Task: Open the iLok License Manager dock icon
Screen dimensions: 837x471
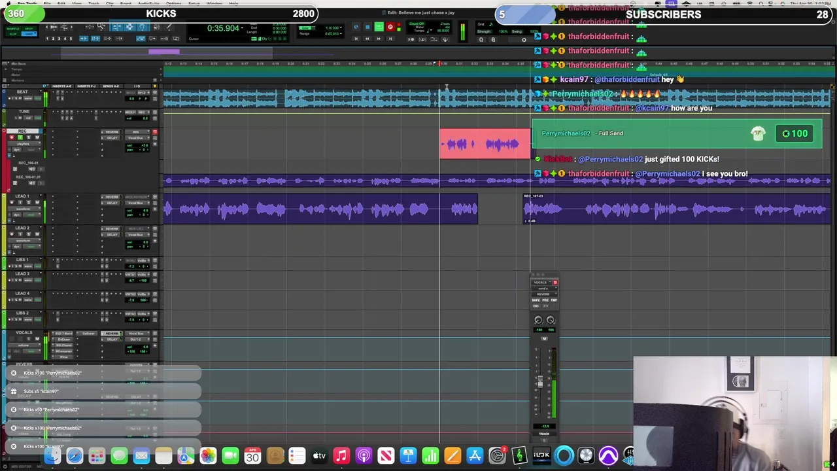Action: [541, 455]
